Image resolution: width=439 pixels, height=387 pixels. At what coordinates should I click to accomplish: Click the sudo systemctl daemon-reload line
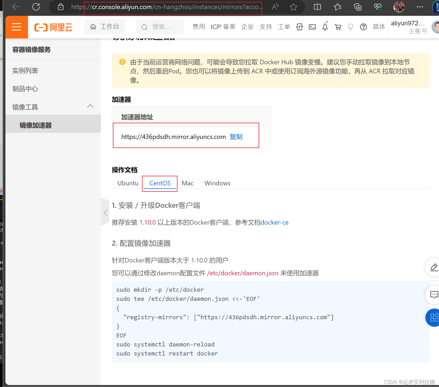click(x=165, y=344)
